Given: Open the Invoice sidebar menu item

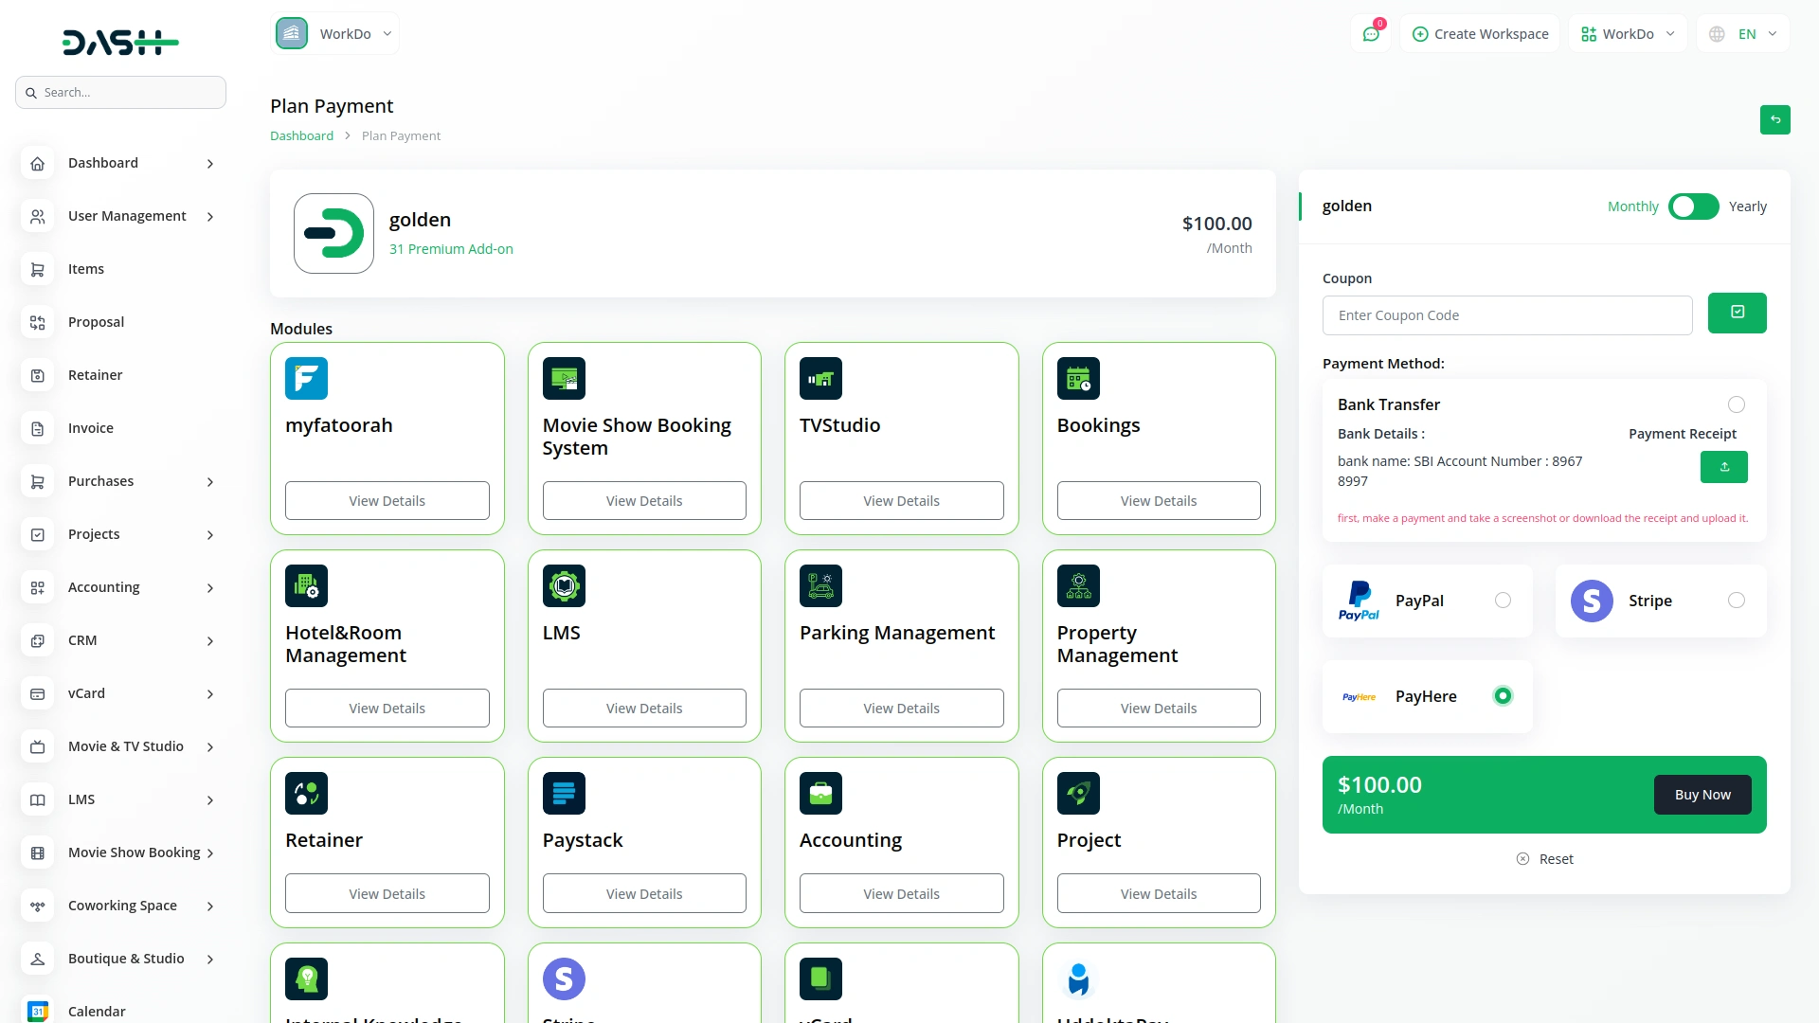Looking at the screenshot, I should click(x=91, y=428).
